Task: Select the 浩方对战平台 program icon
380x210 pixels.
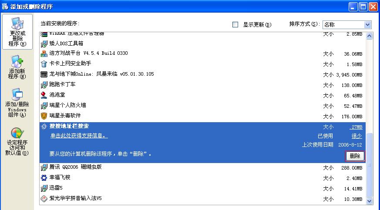Action: tap(44, 54)
